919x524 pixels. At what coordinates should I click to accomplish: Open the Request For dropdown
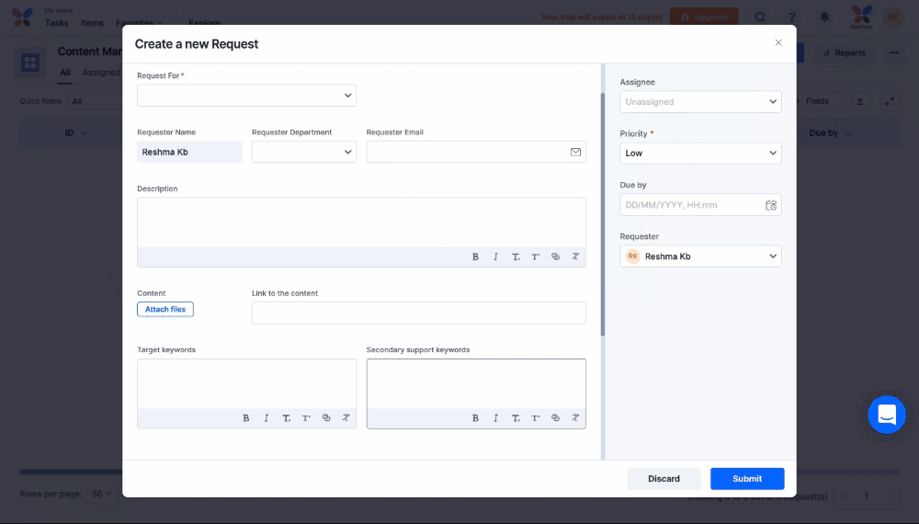246,95
